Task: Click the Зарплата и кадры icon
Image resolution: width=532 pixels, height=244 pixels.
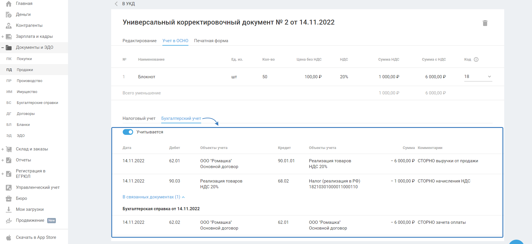Action: (9, 37)
